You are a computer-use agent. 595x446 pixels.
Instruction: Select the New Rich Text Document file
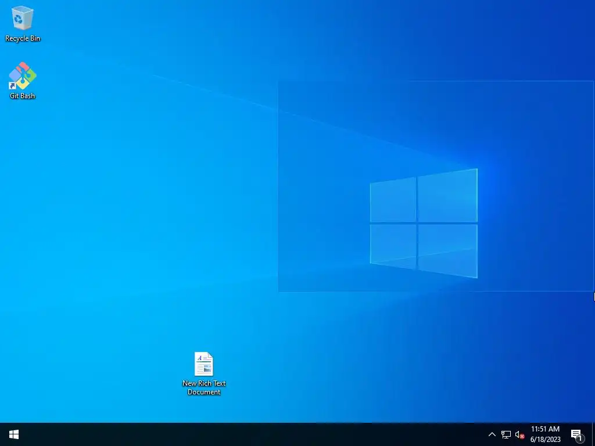204,373
